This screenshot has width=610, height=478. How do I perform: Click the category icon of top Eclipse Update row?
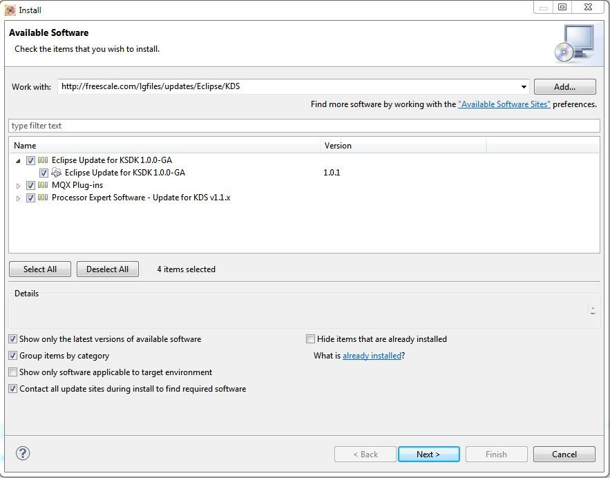(43, 160)
